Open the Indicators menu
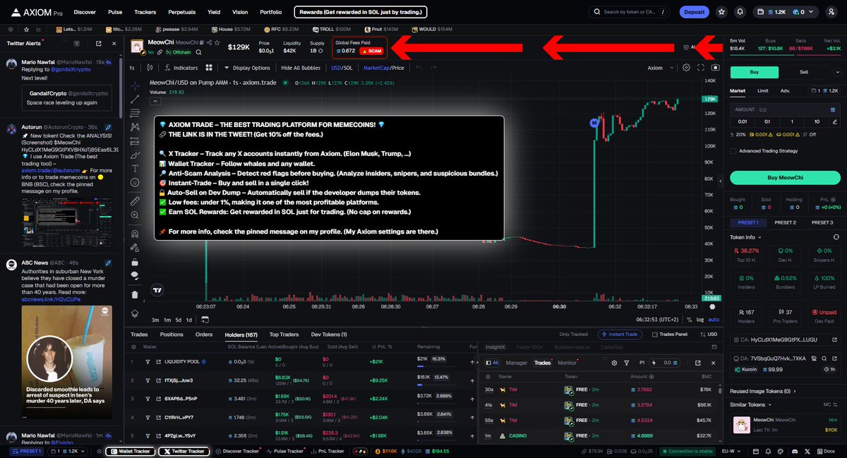Viewport: 847px width, 458px height. pos(181,68)
